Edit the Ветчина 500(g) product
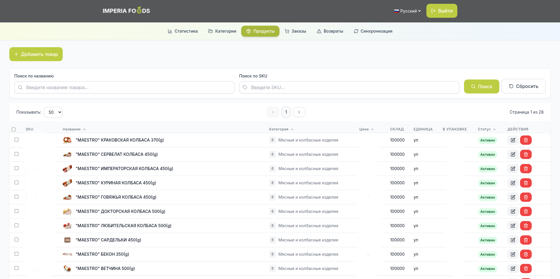Viewport: 560px width, 279px height. tap(513, 269)
